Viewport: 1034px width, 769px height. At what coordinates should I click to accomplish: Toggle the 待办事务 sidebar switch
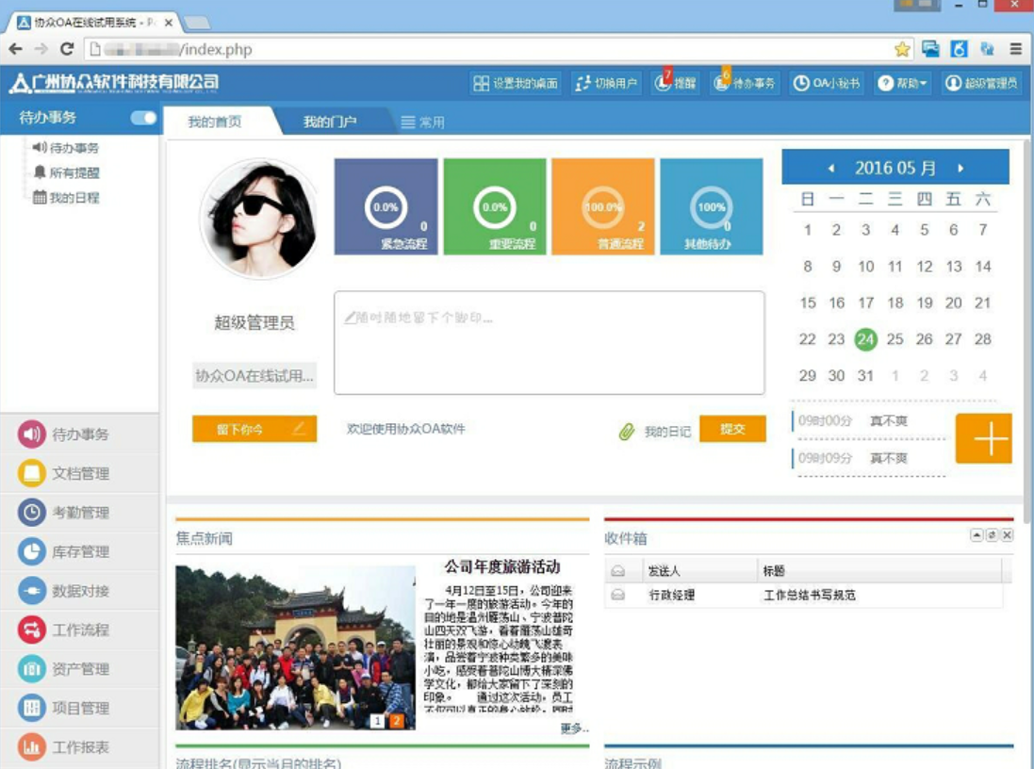pos(143,118)
